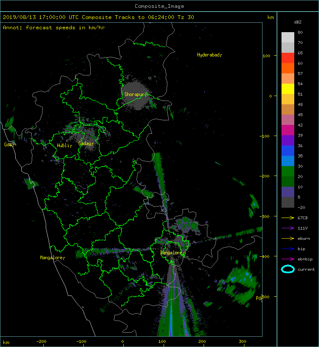This screenshot has width=319, height=347.
Task: Click the -20 value on the dBZ scale
Action: (x=301, y=208)
